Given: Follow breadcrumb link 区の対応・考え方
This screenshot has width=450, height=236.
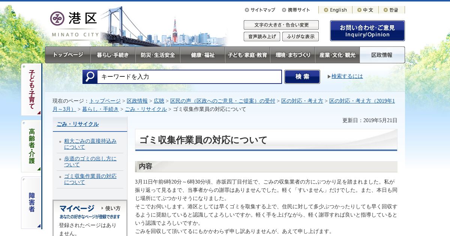Looking at the screenshot, I should (x=302, y=101).
